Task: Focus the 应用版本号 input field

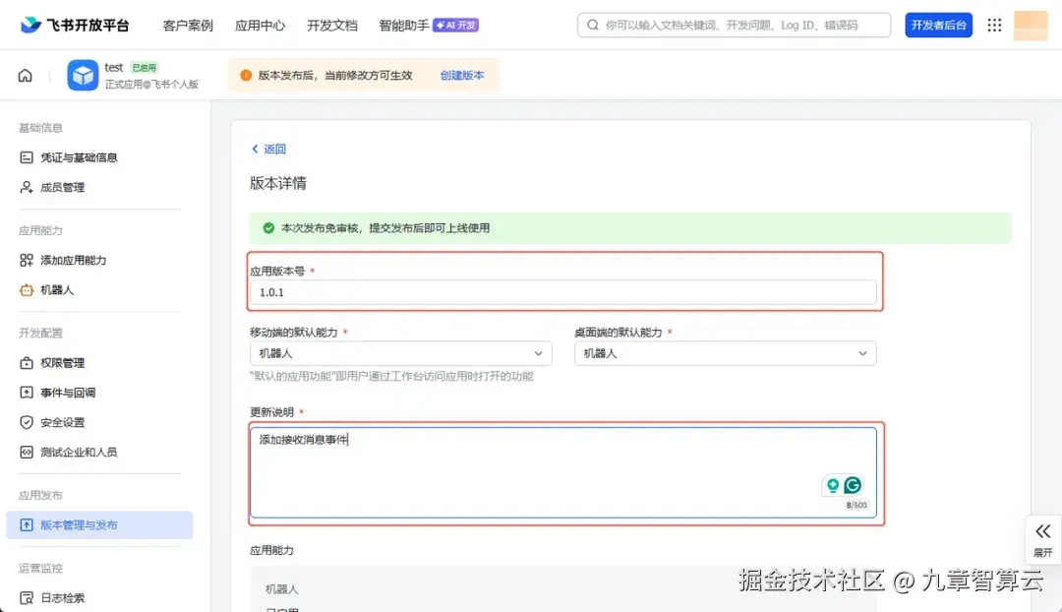Action: 563,292
